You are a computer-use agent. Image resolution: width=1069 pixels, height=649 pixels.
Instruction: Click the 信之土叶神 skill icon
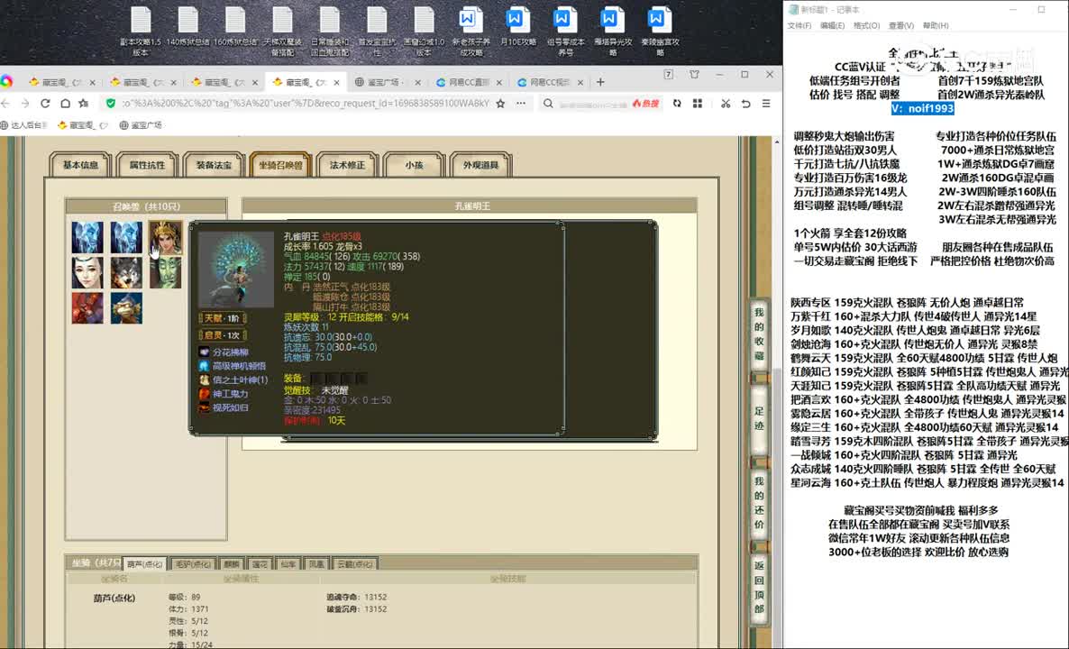(204, 379)
